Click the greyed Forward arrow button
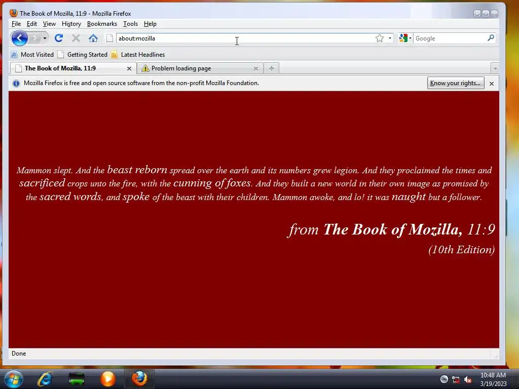This screenshot has width=519, height=389. coord(34,38)
